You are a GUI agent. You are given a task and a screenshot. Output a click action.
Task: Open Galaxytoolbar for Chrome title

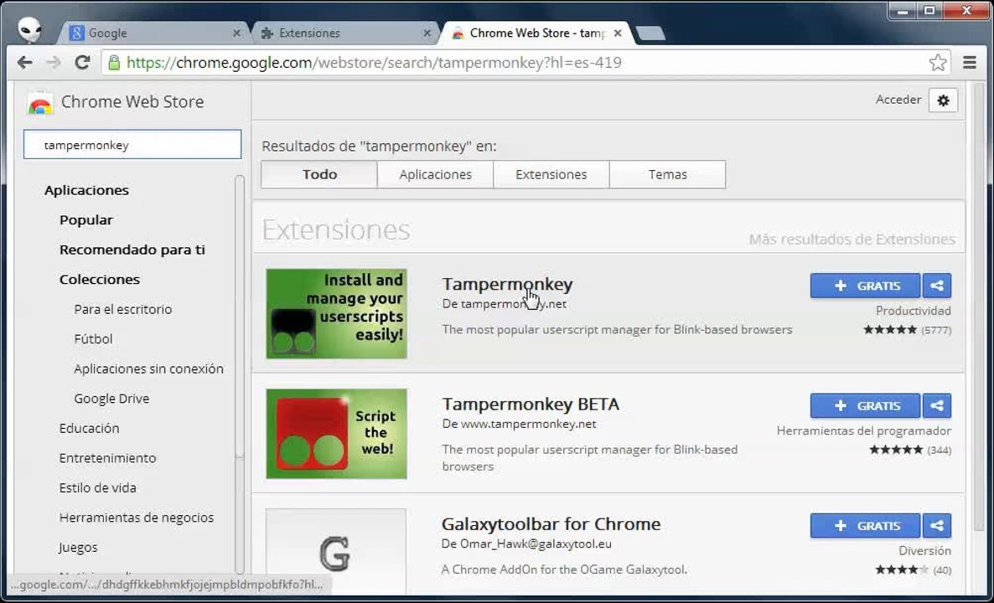(551, 523)
